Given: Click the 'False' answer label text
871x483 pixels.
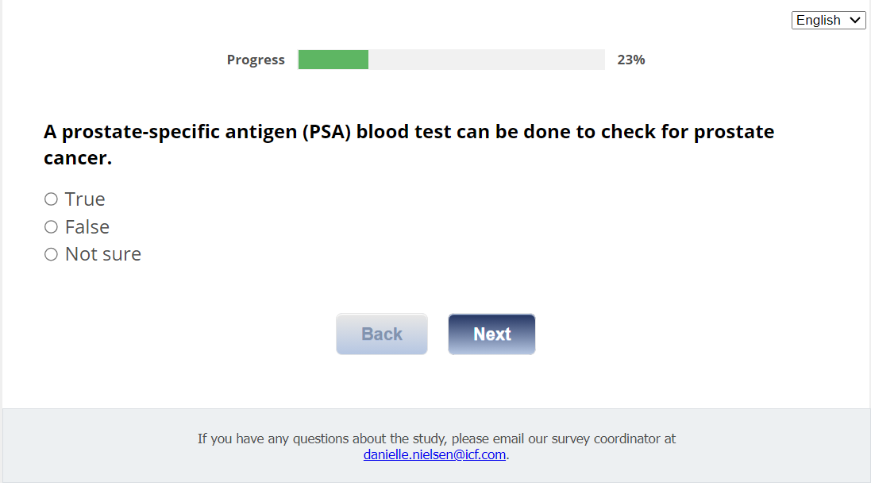Looking at the screenshot, I should (x=87, y=227).
